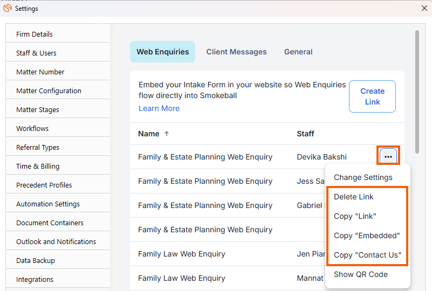Click the Create Link button
Viewport: 432px width, 291px height.
(x=372, y=96)
